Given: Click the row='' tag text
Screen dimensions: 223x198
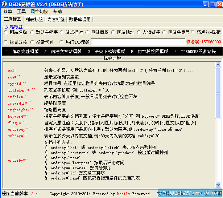Looking at the screenshot, I should coord(14,77).
